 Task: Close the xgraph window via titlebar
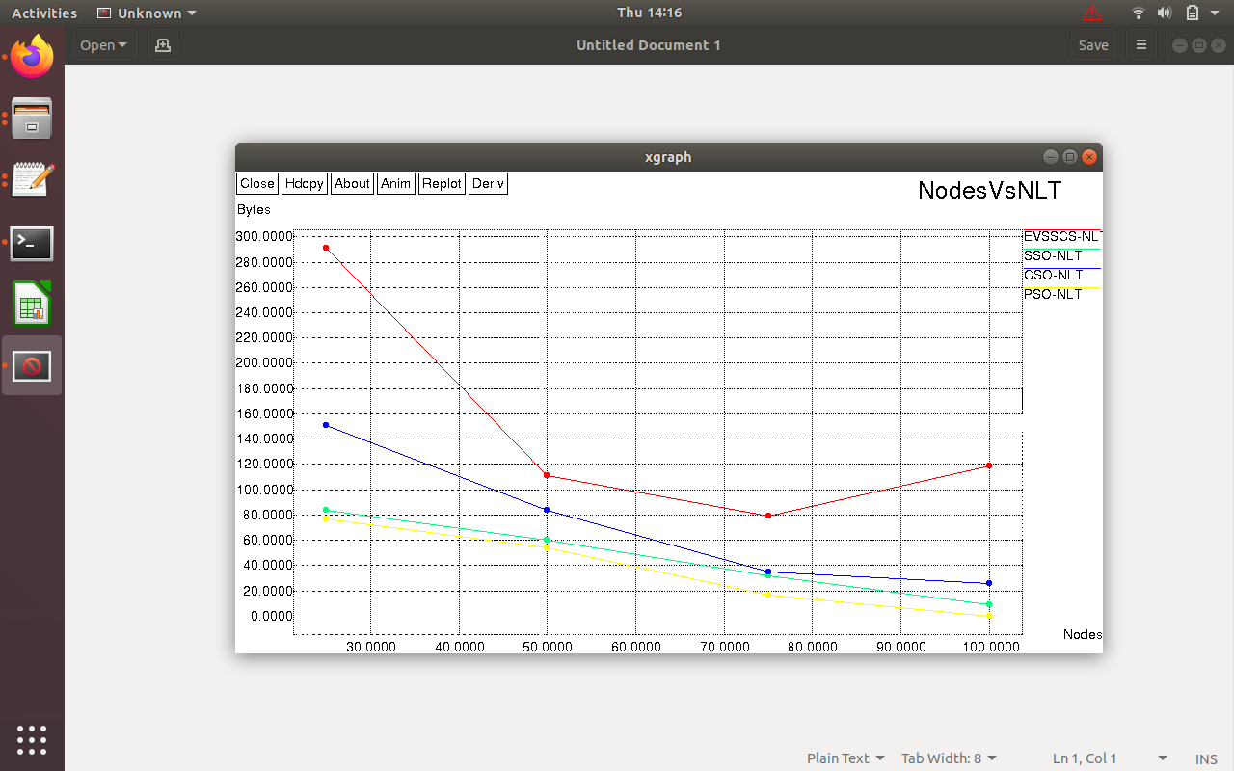coord(1089,157)
